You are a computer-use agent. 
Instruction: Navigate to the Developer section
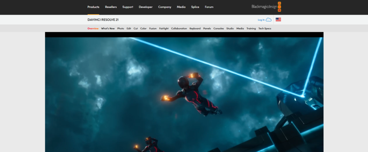[x=146, y=7]
